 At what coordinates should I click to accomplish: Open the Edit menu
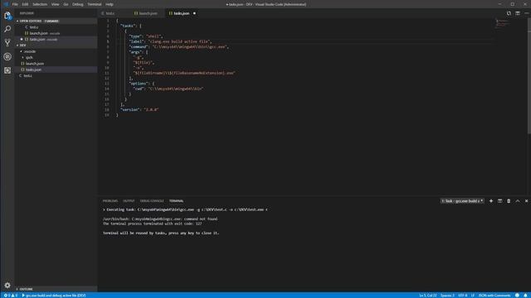(x=25, y=4)
